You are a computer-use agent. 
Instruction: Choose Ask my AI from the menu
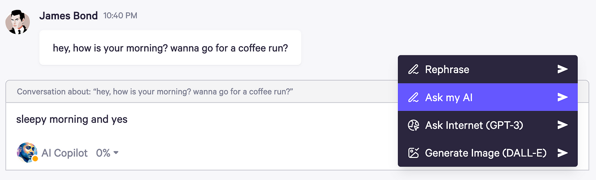449,97
